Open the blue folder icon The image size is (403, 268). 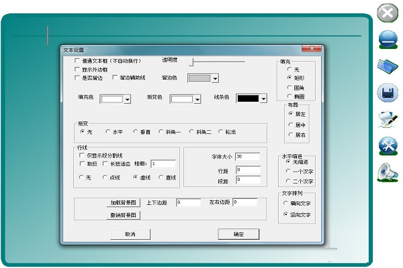(x=388, y=66)
